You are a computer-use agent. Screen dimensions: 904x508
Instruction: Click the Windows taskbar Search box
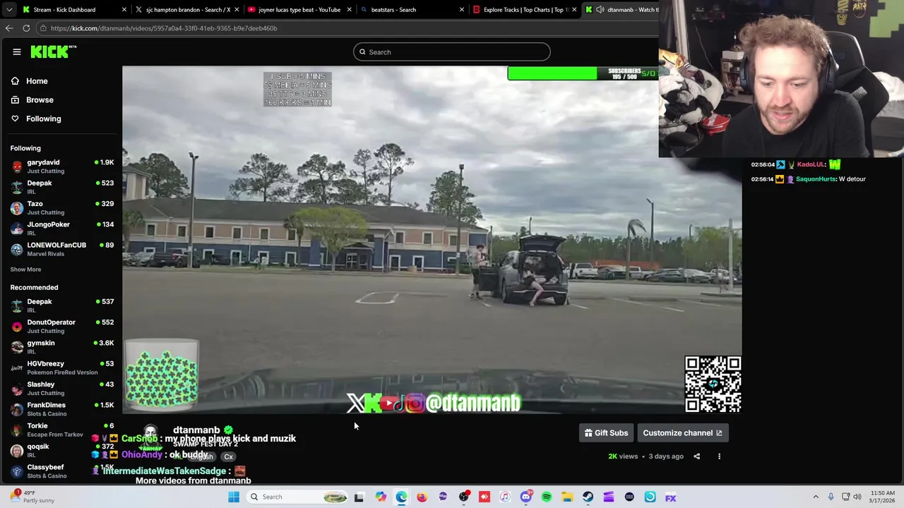coord(297,497)
